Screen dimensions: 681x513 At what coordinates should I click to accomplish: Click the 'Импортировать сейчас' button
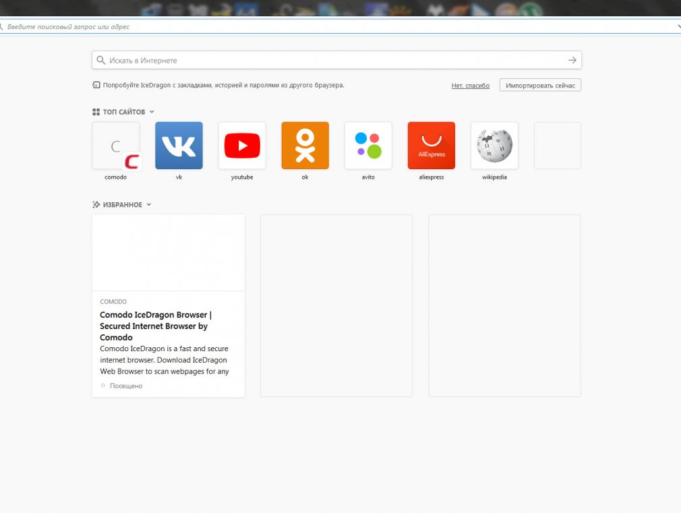click(x=540, y=85)
